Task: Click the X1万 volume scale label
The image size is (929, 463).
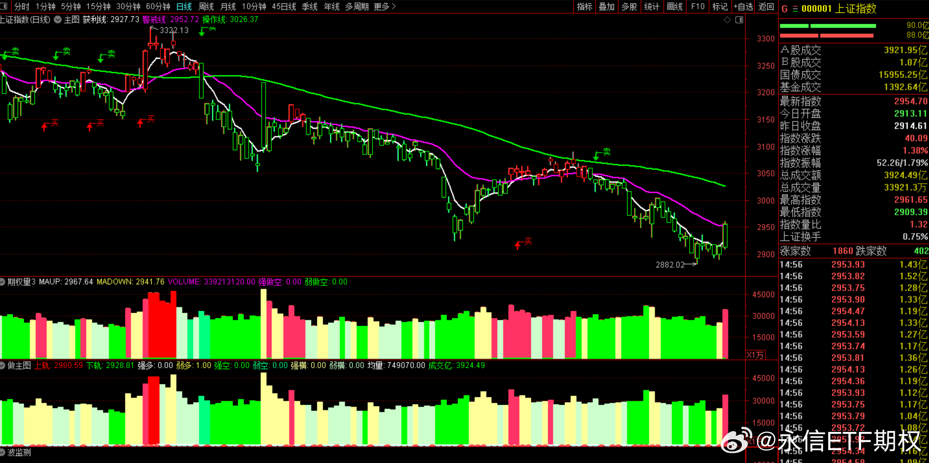Action: coord(756,355)
